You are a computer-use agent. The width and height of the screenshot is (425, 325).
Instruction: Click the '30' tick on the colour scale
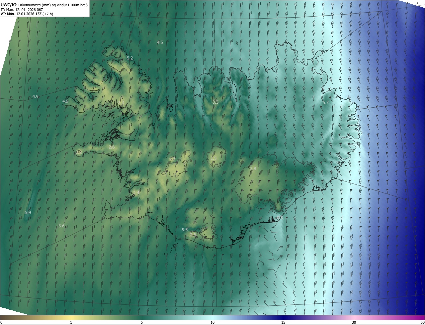pos(354,322)
